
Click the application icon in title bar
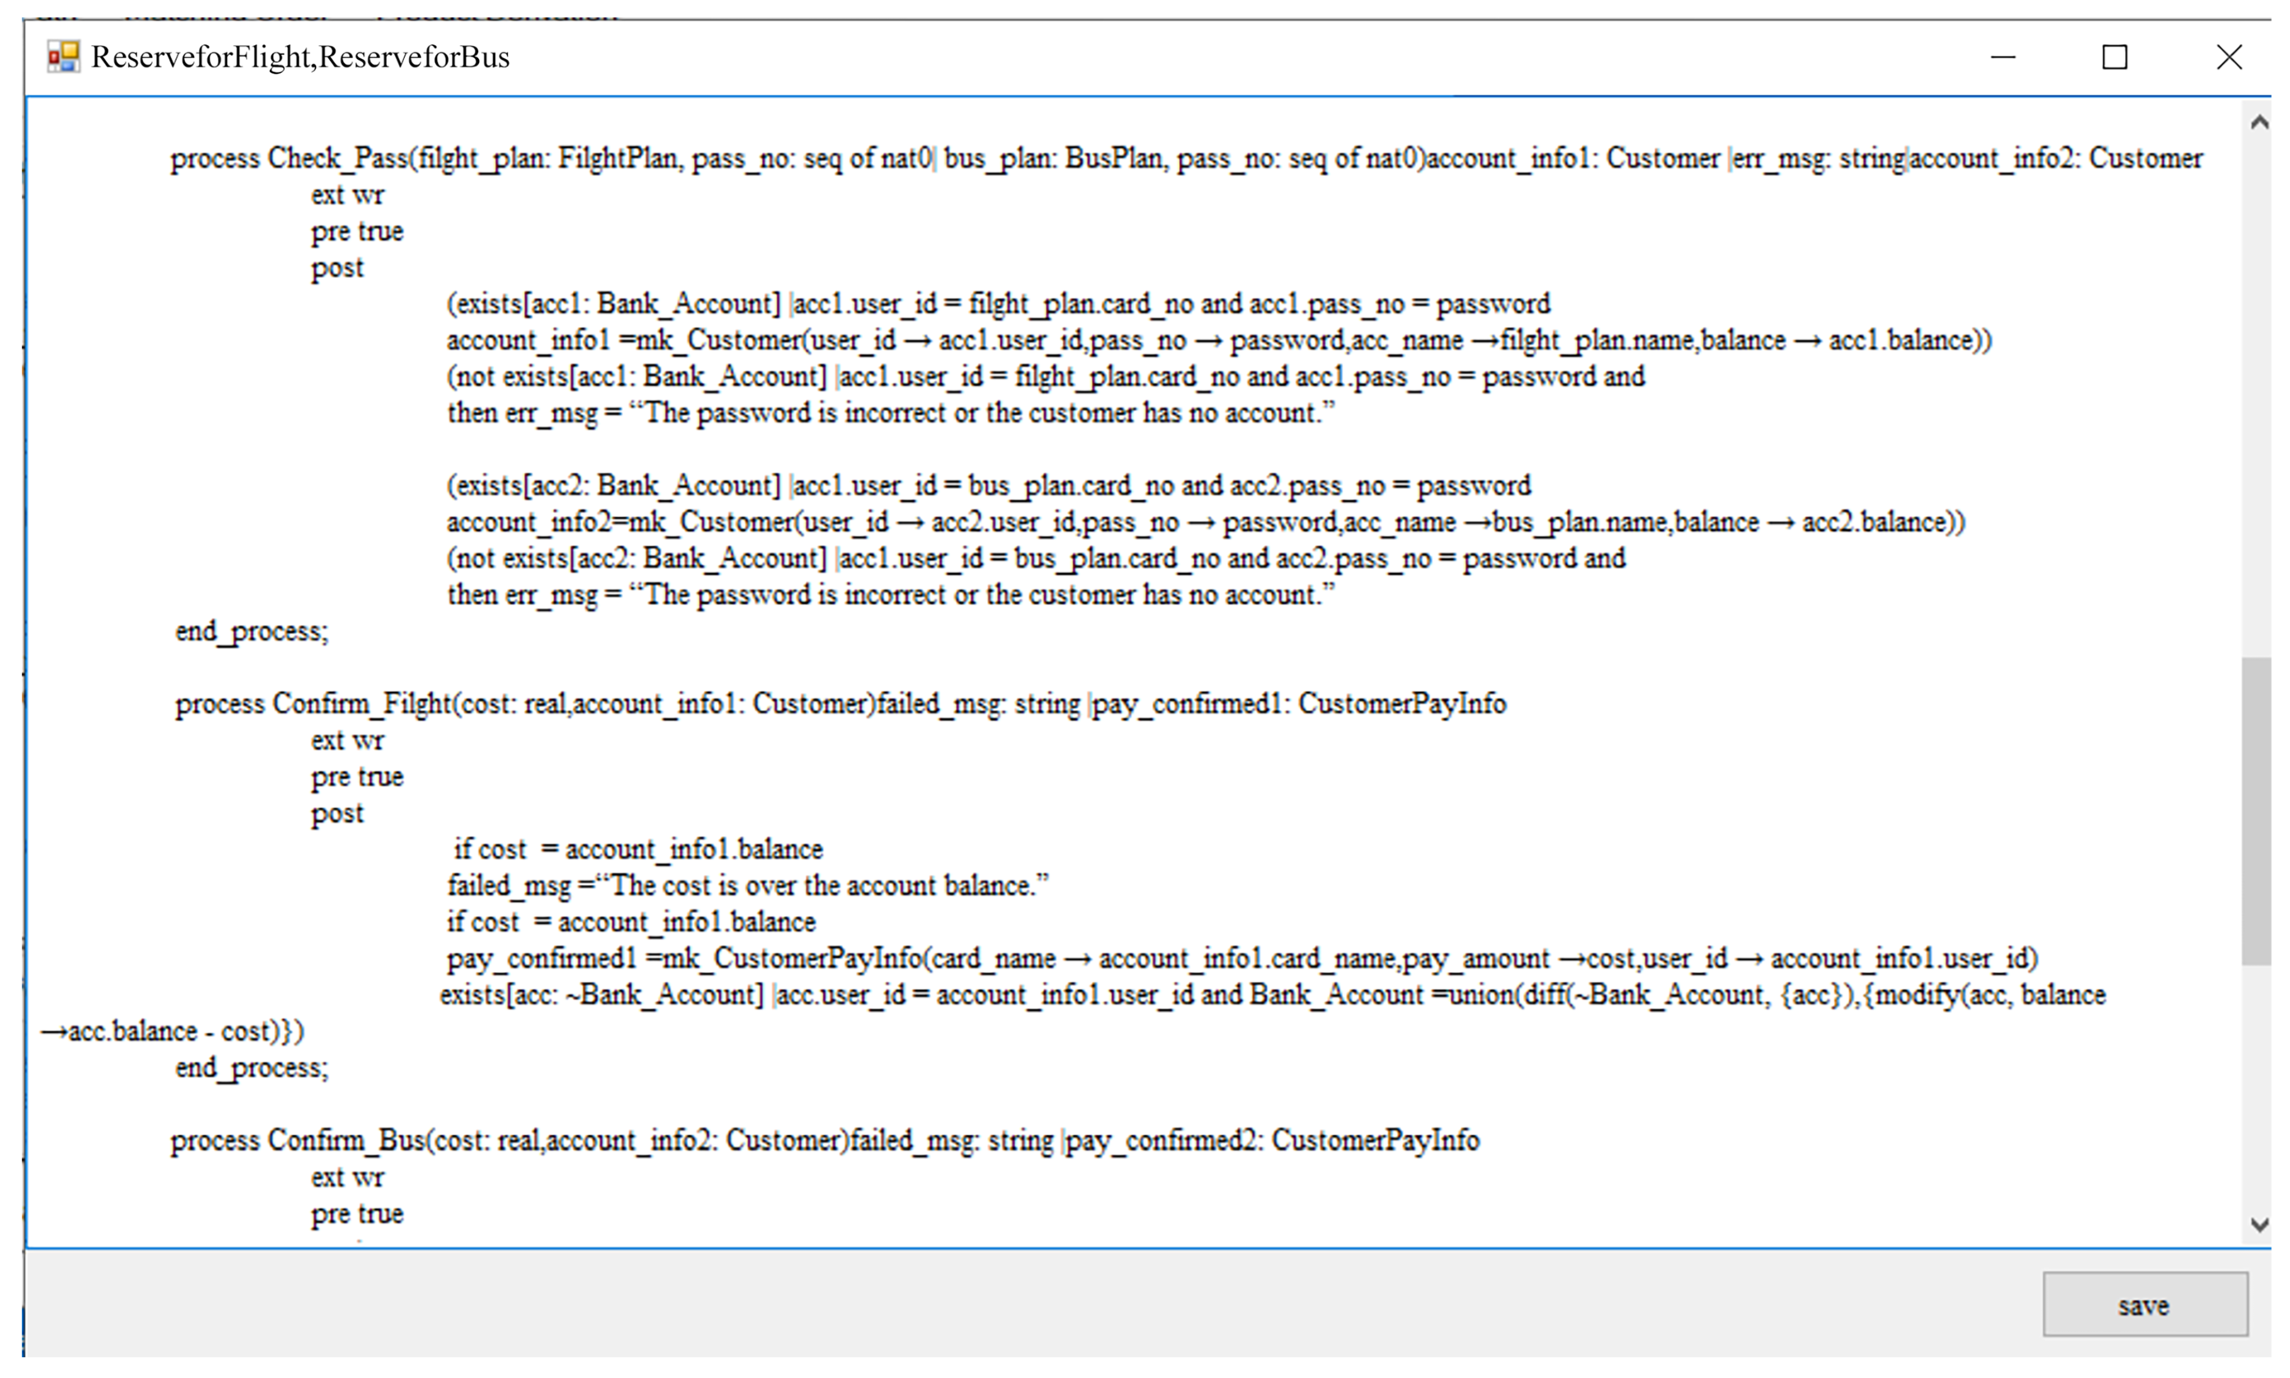[63, 57]
